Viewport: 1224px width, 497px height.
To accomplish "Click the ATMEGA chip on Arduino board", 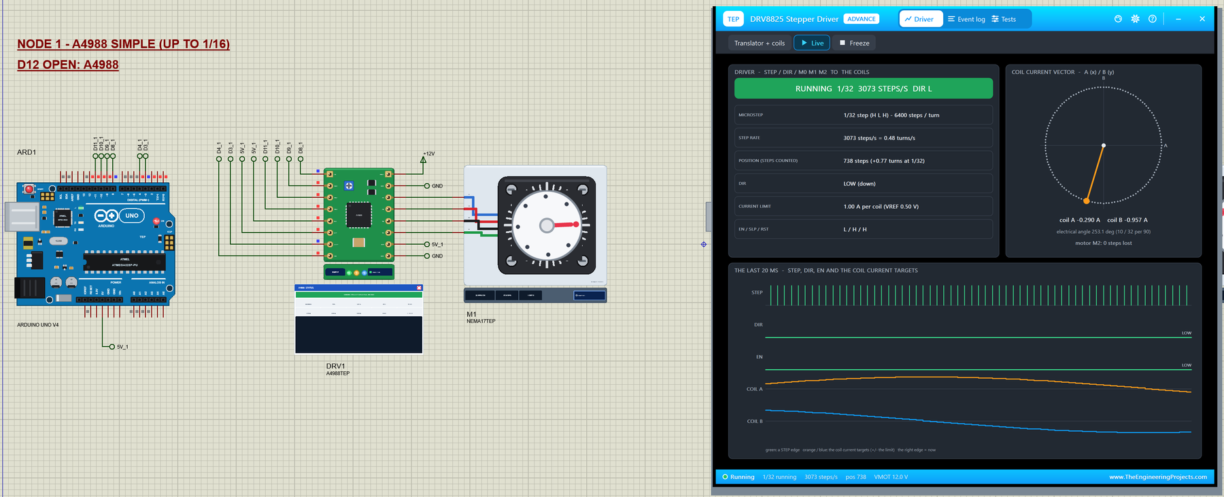I will [x=124, y=261].
